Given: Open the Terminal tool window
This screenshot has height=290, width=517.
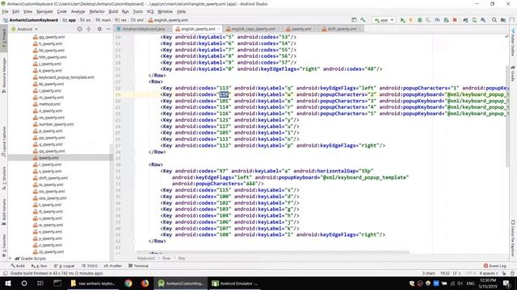Looking at the screenshot, I should 138,266.
